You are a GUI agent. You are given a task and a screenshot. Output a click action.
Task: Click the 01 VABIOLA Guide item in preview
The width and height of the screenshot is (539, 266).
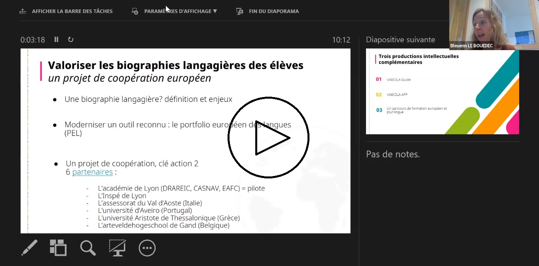(393, 80)
